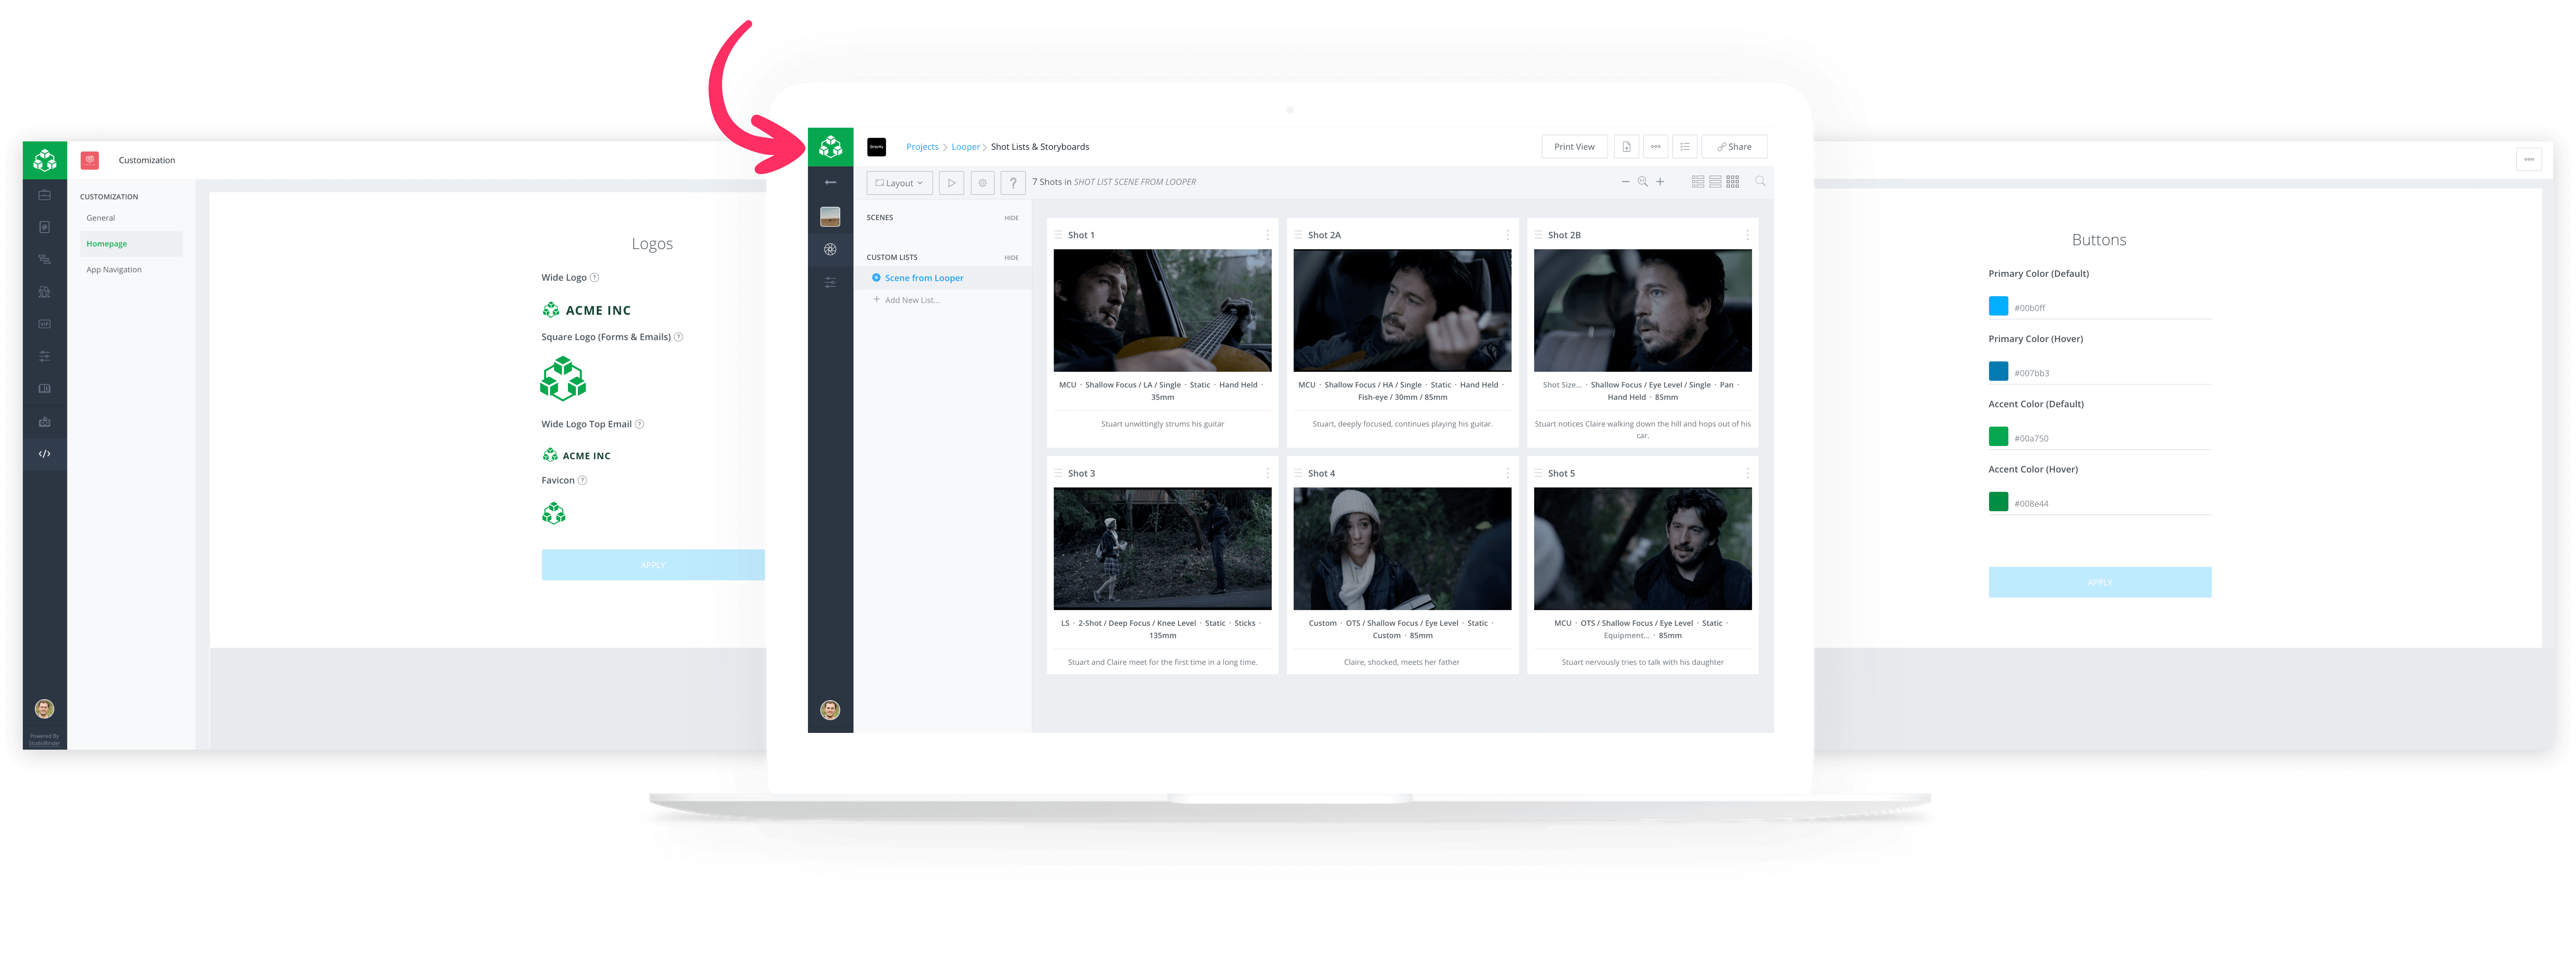Click Apply button under Buttons color settings

click(x=2100, y=582)
